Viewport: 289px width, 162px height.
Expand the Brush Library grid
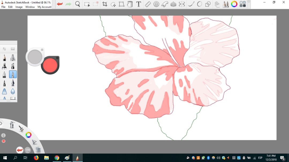point(13,49)
